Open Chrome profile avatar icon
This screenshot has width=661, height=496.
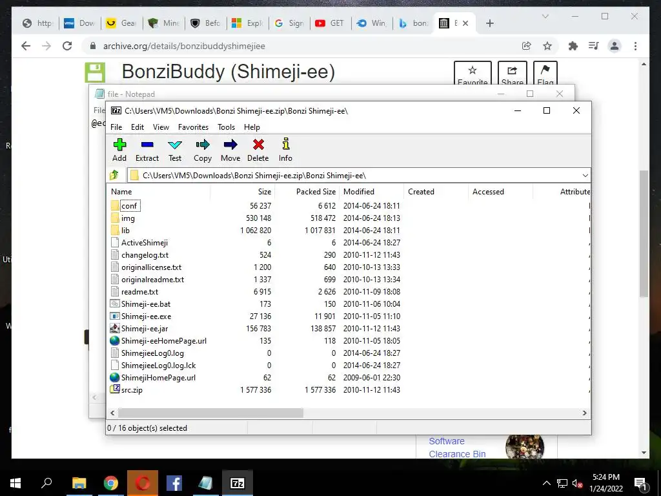(x=615, y=46)
